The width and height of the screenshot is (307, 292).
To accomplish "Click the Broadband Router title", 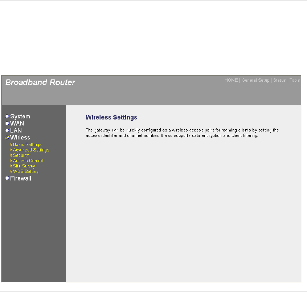I will click(x=40, y=82).
